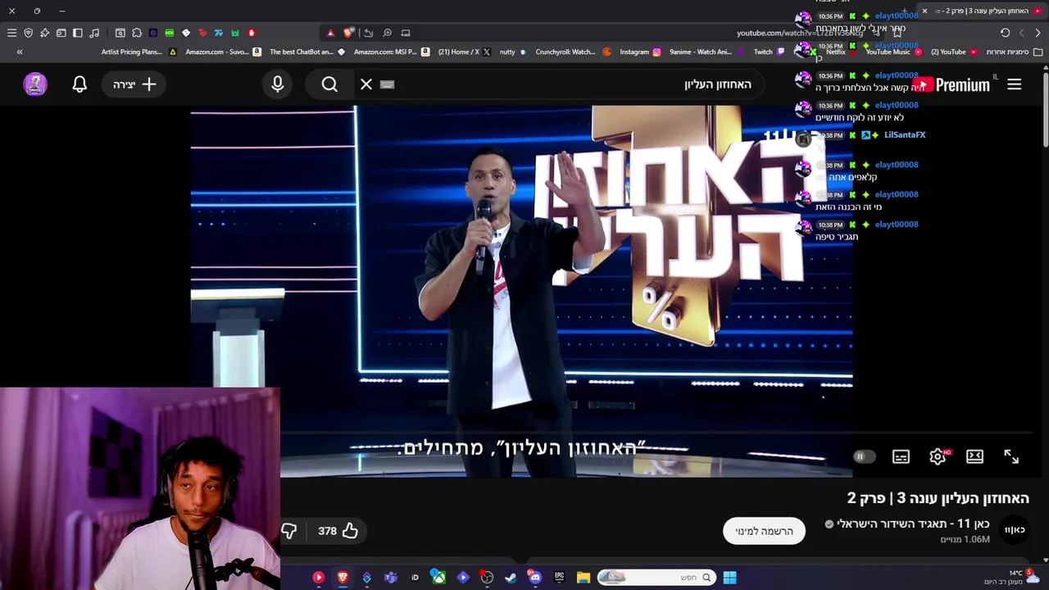Open the puzzle-piece extensions icon
This screenshot has height=590, width=1049.
pos(137,33)
